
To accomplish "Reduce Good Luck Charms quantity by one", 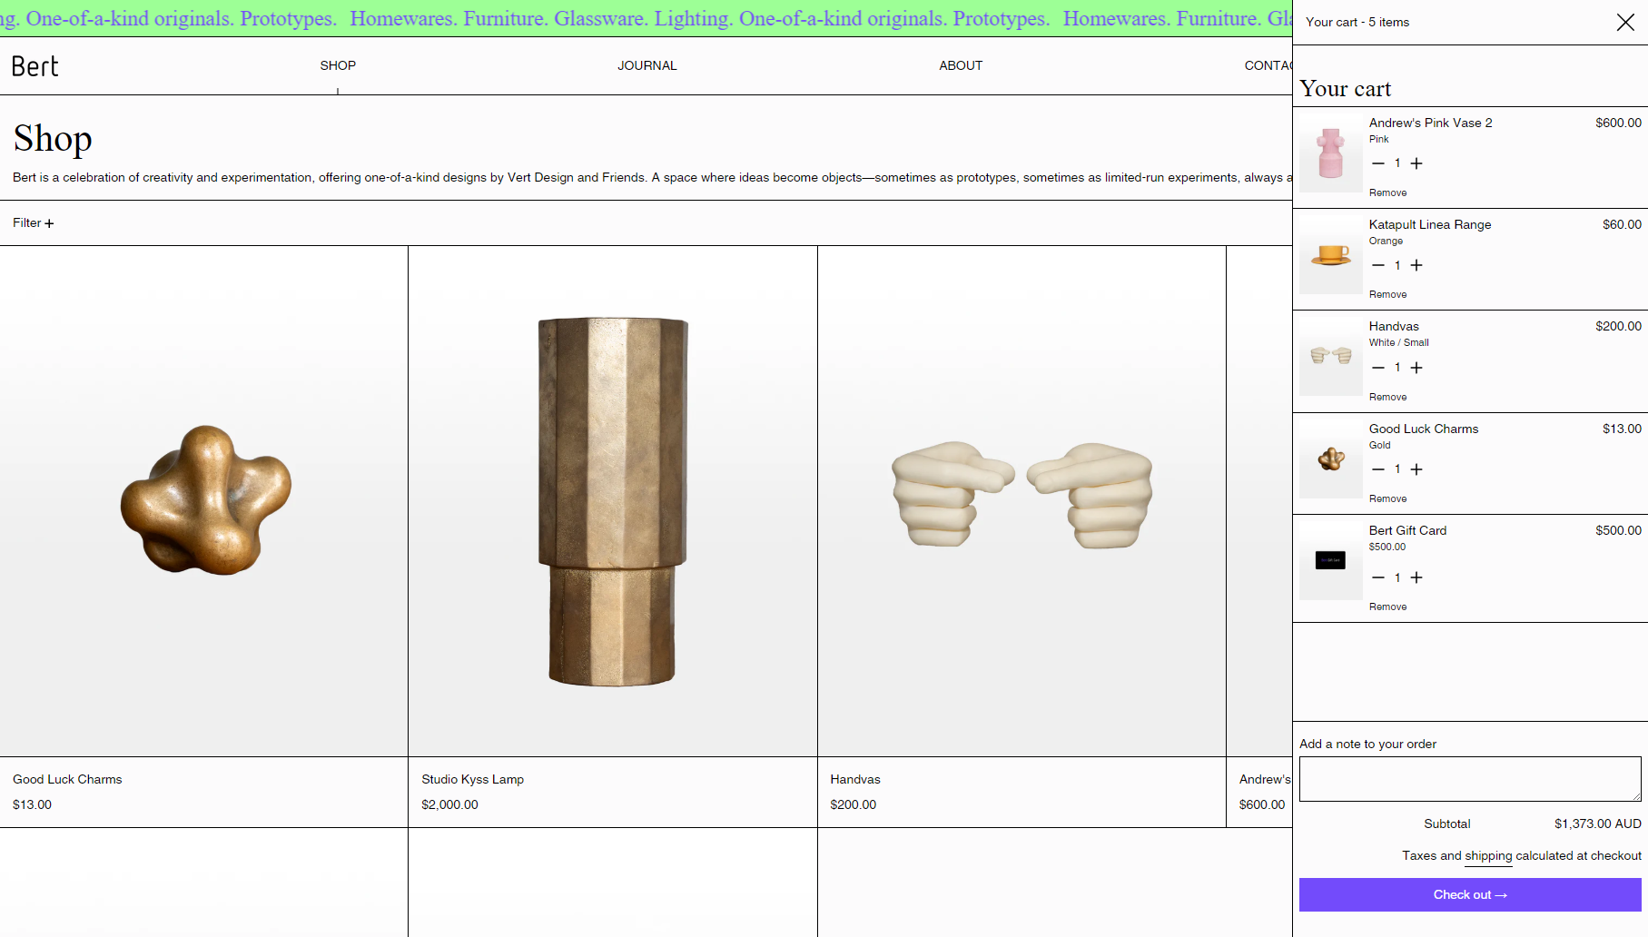I will (1377, 469).
